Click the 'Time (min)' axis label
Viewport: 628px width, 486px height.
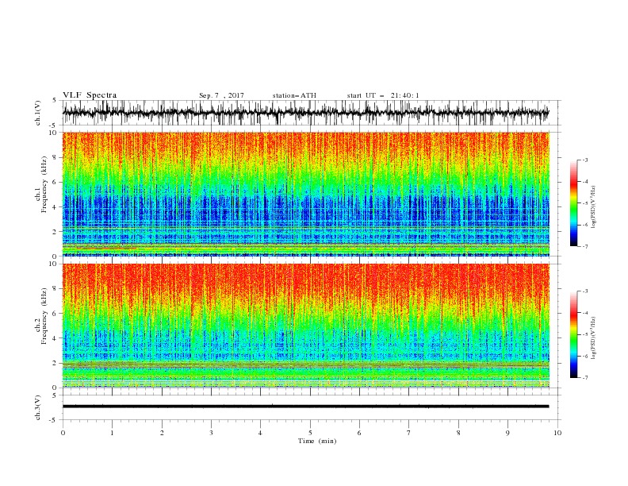pos(317,441)
